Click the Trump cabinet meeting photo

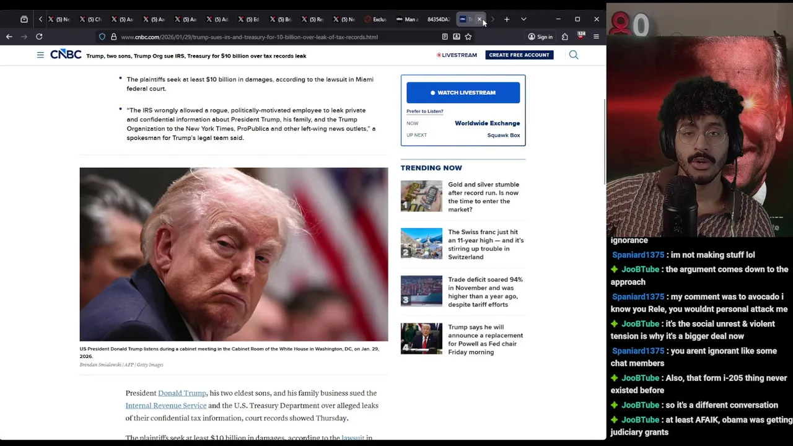tap(234, 255)
